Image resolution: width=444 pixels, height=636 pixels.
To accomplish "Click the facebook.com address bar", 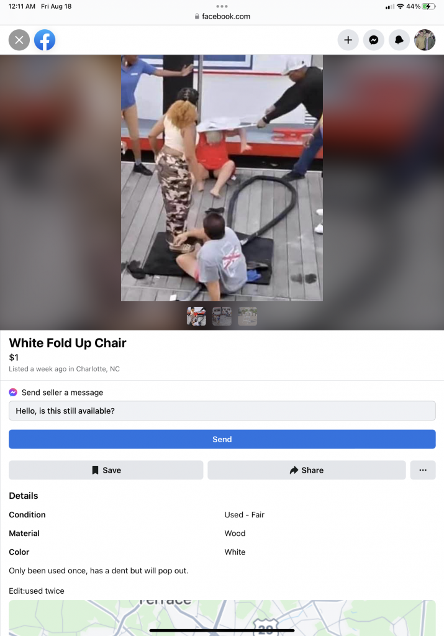I will [222, 17].
